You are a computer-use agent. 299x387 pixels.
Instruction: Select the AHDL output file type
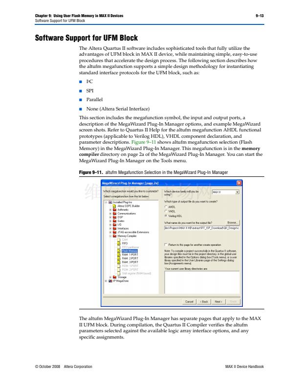point(166,207)
